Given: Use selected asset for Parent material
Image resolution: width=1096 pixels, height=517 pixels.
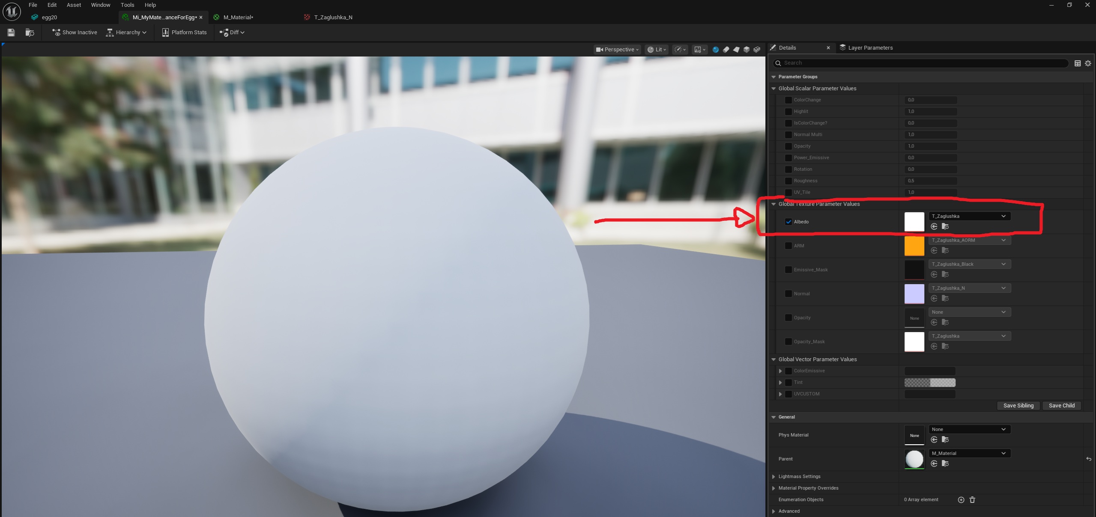Looking at the screenshot, I should click(x=934, y=464).
